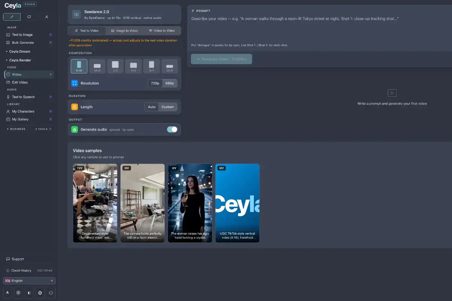Click the font size 'A' icon

7,293
